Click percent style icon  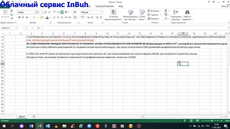[88, 18]
